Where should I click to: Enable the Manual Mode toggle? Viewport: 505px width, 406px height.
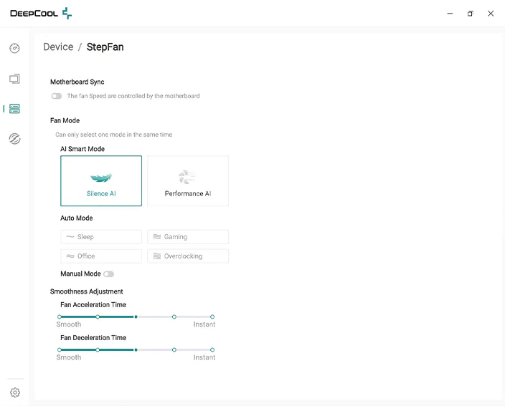[x=108, y=274]
